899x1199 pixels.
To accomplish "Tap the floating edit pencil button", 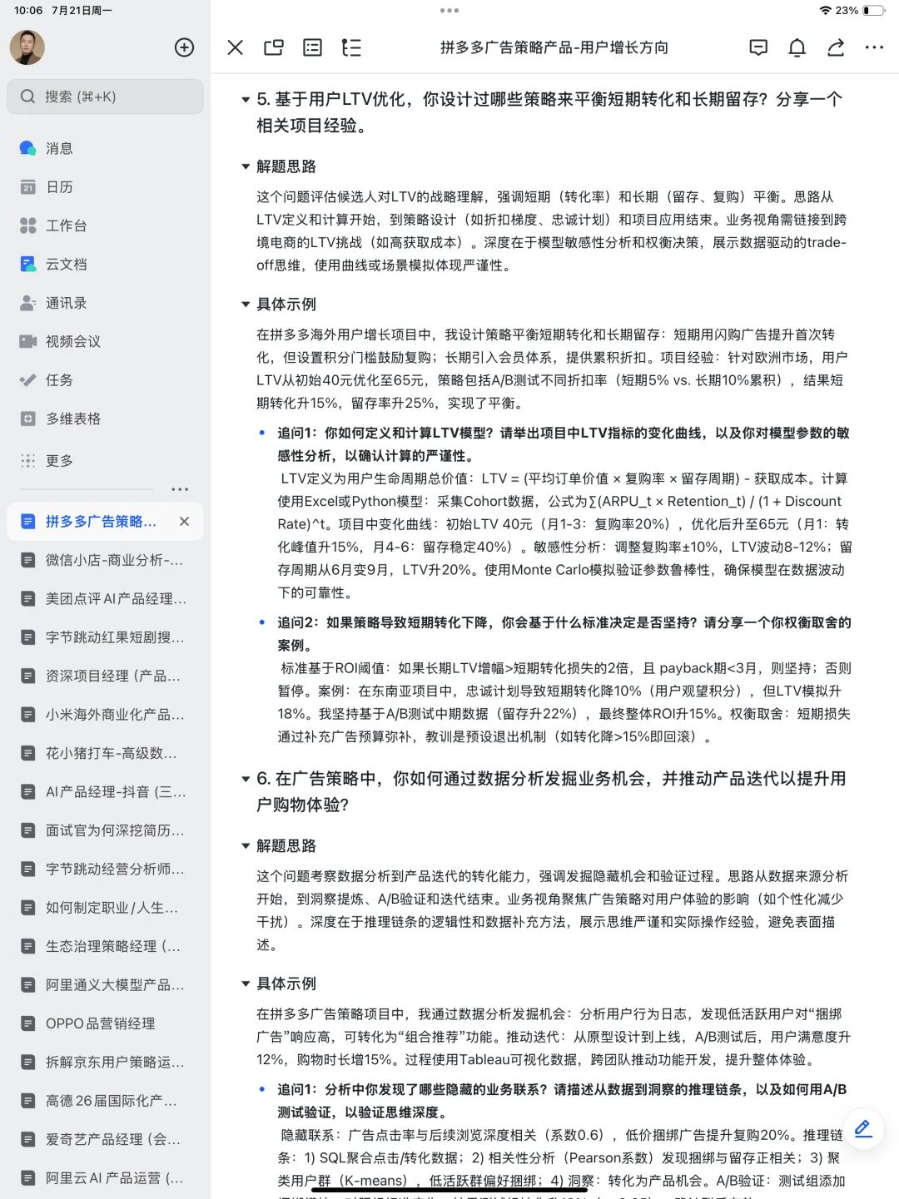I will [863, 1129].
